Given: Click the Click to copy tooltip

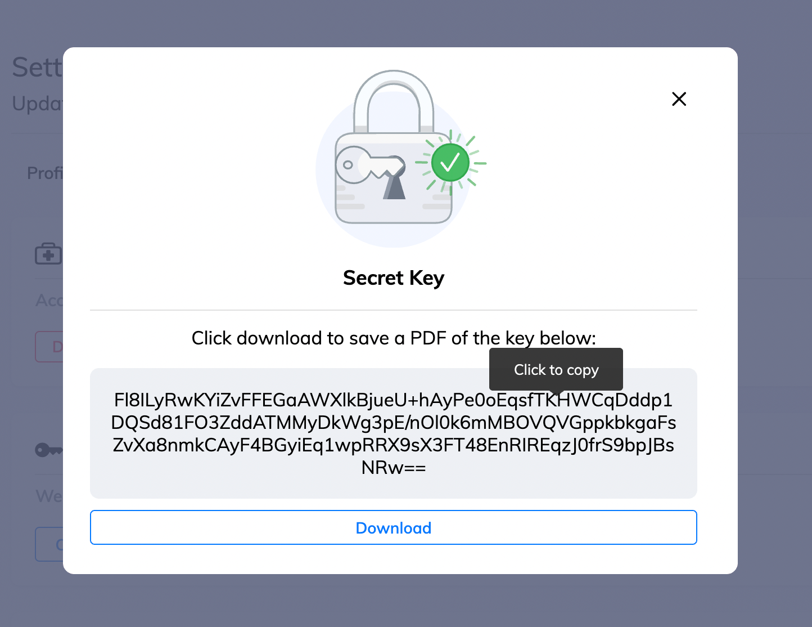Looking at the screenshot, I should click(556, 370).
